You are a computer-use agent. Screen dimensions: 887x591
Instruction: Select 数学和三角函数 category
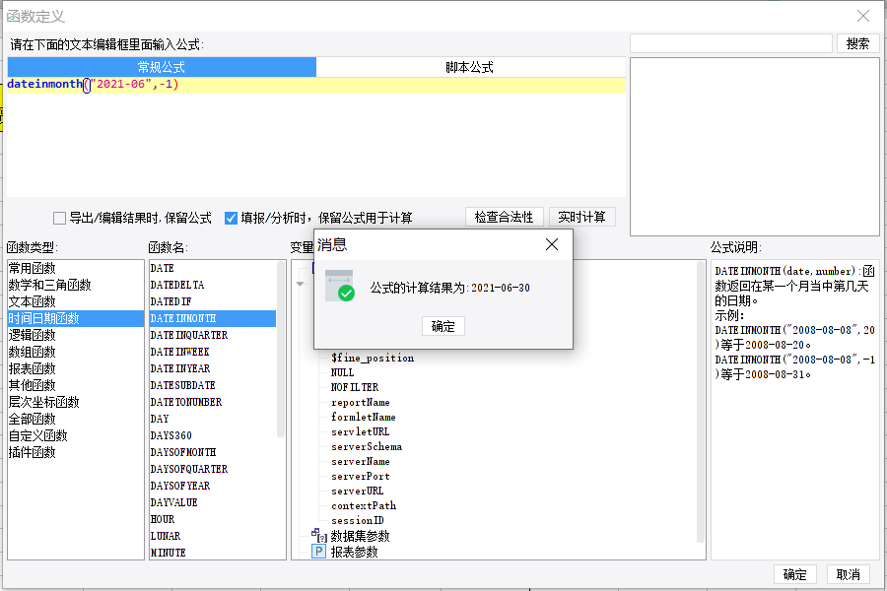click(76, 285)
